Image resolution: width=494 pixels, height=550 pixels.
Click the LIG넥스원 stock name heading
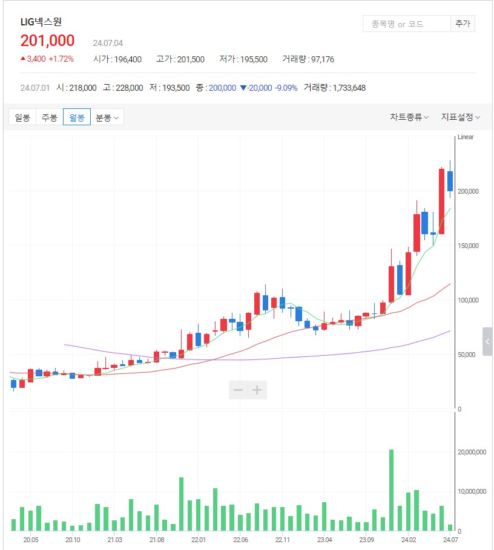pyautogui.click(x=41, y=22)
